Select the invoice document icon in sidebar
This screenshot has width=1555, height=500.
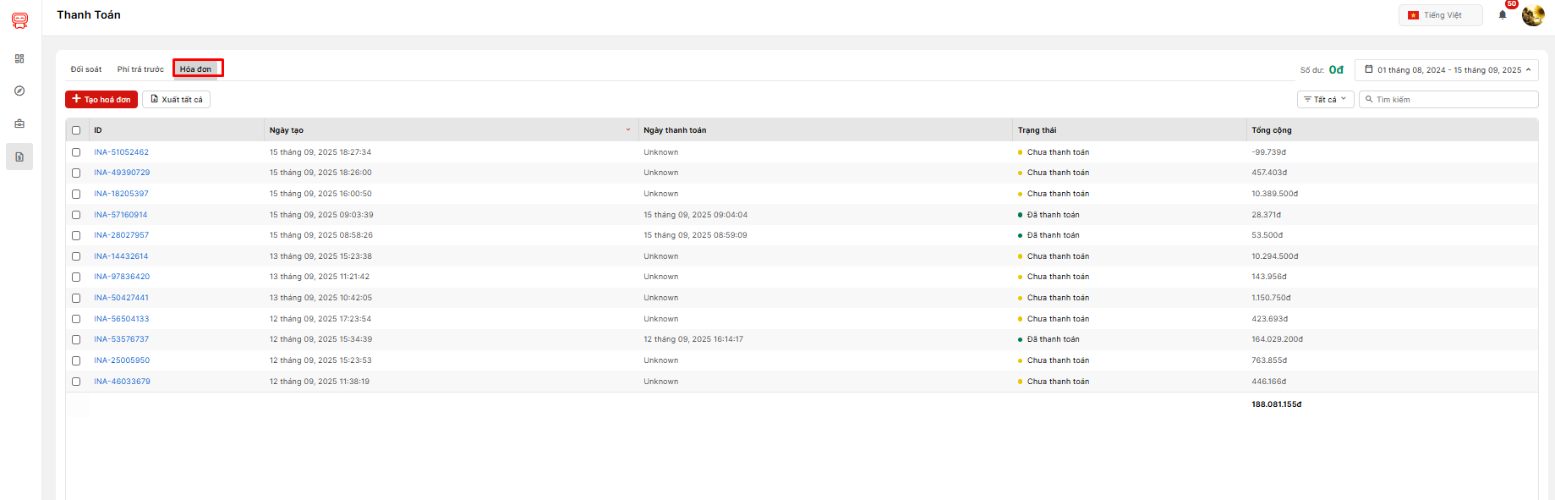pos(19,157)
